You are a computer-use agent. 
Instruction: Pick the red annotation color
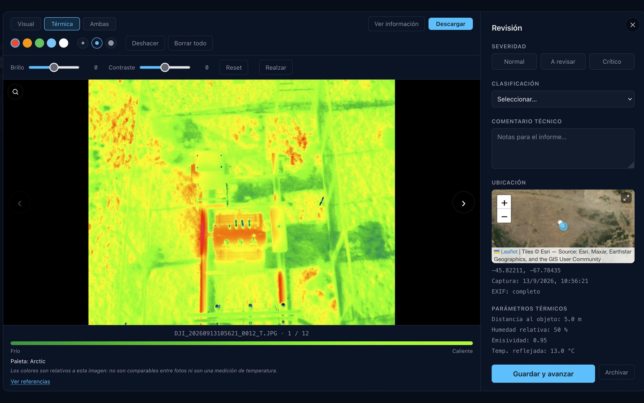[x=15, y=43]
